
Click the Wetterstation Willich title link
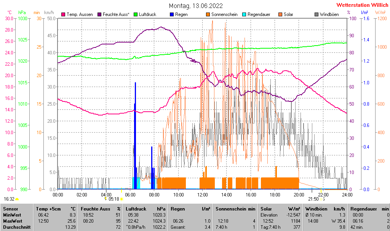(x=361, y=5)
